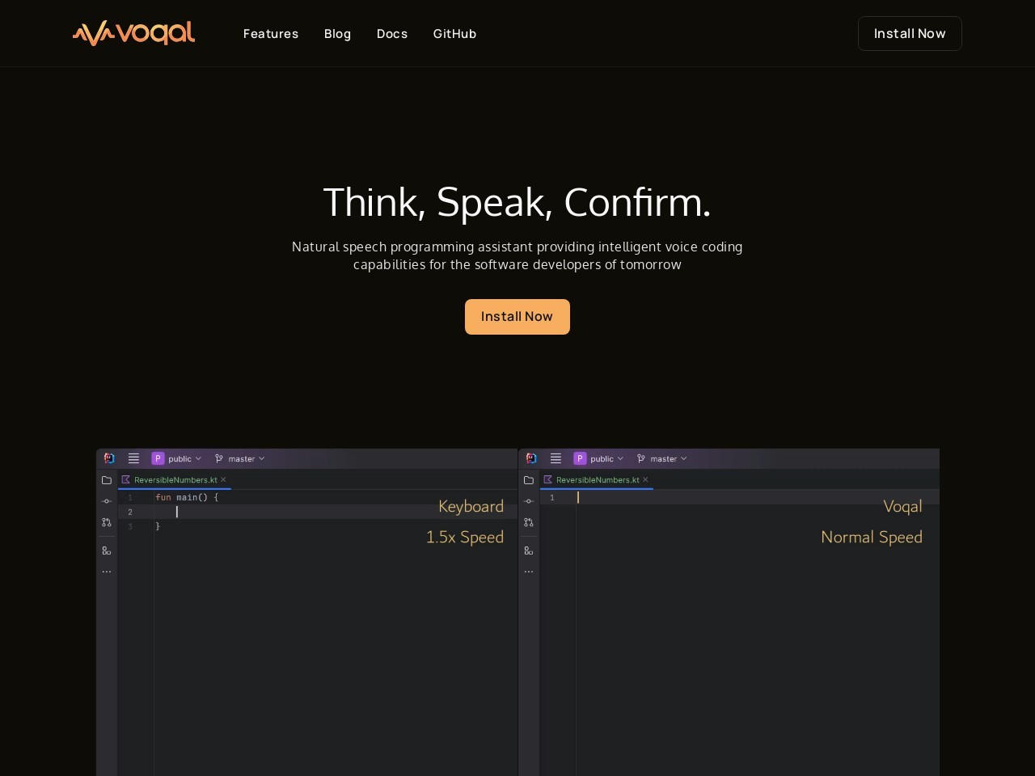Open Commit tool window in Keyboard IDE
Viewport: 1035px width, 776px height.
click(107, 501)
